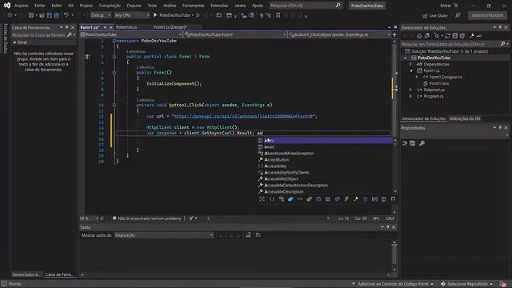Toggle the wrench property filter in IntelliSense bar
The width and height of the screenshot is (512, 288).
point(356,199)
